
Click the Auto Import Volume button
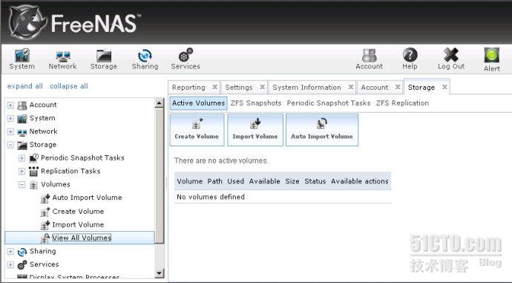point(322,130)
